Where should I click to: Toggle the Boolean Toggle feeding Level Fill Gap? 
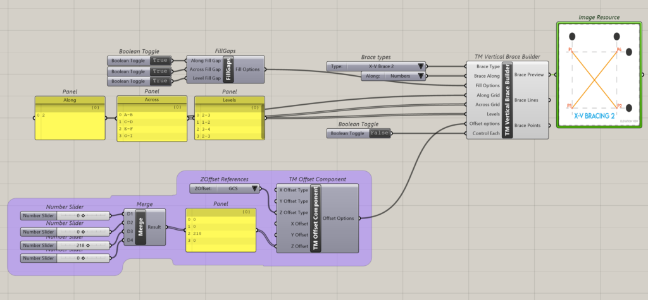[x=158, y=81]
